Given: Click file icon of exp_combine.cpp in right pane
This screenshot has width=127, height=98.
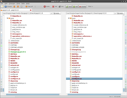Looking at the screenshot, I should pyautogui.click(x=72, y=27).
